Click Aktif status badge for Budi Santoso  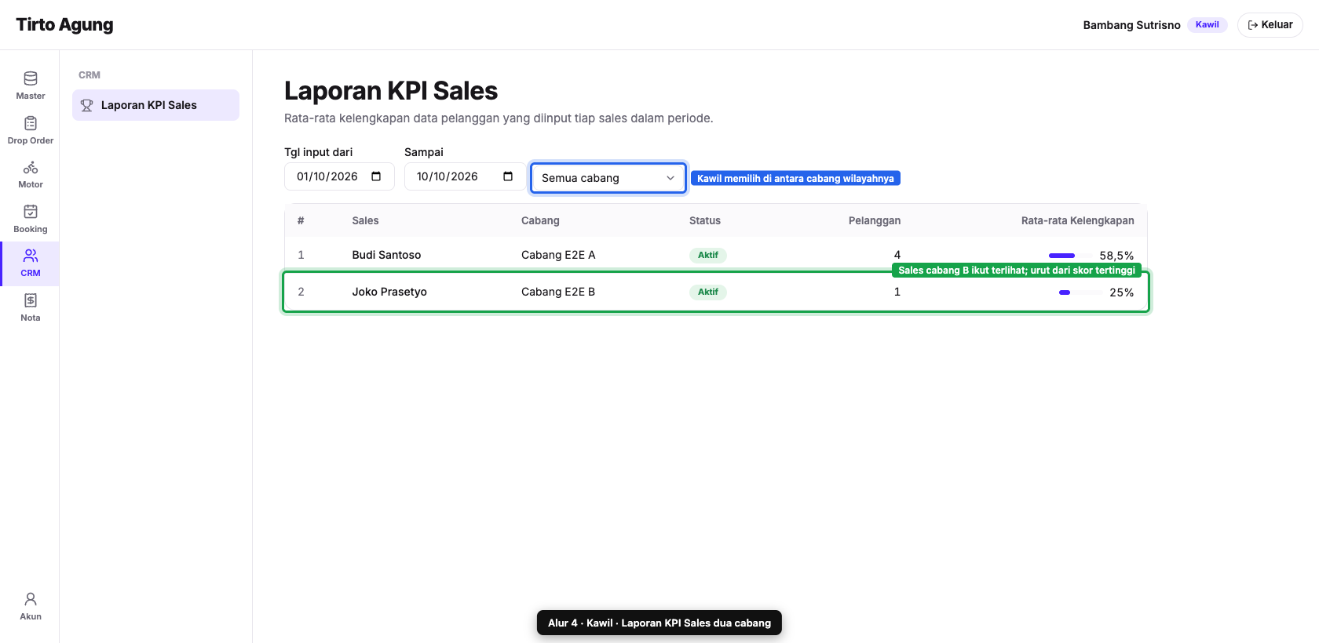tap(708, 255)
